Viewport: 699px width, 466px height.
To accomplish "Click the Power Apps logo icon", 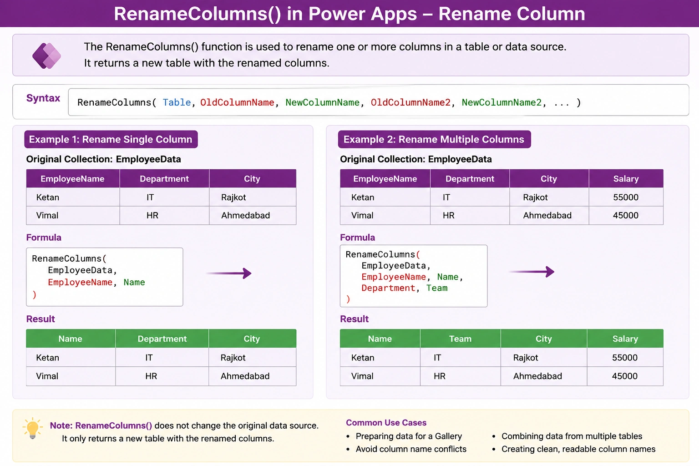I will tap(46, 56).
